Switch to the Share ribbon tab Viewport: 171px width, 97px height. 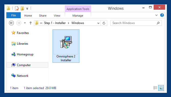click(43, 16)
